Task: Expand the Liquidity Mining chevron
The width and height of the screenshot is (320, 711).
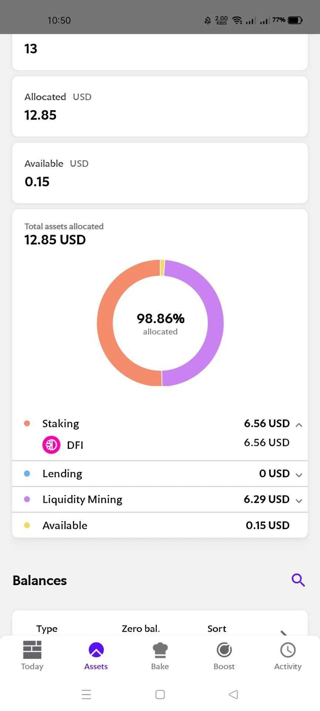Action: point(299,501)
